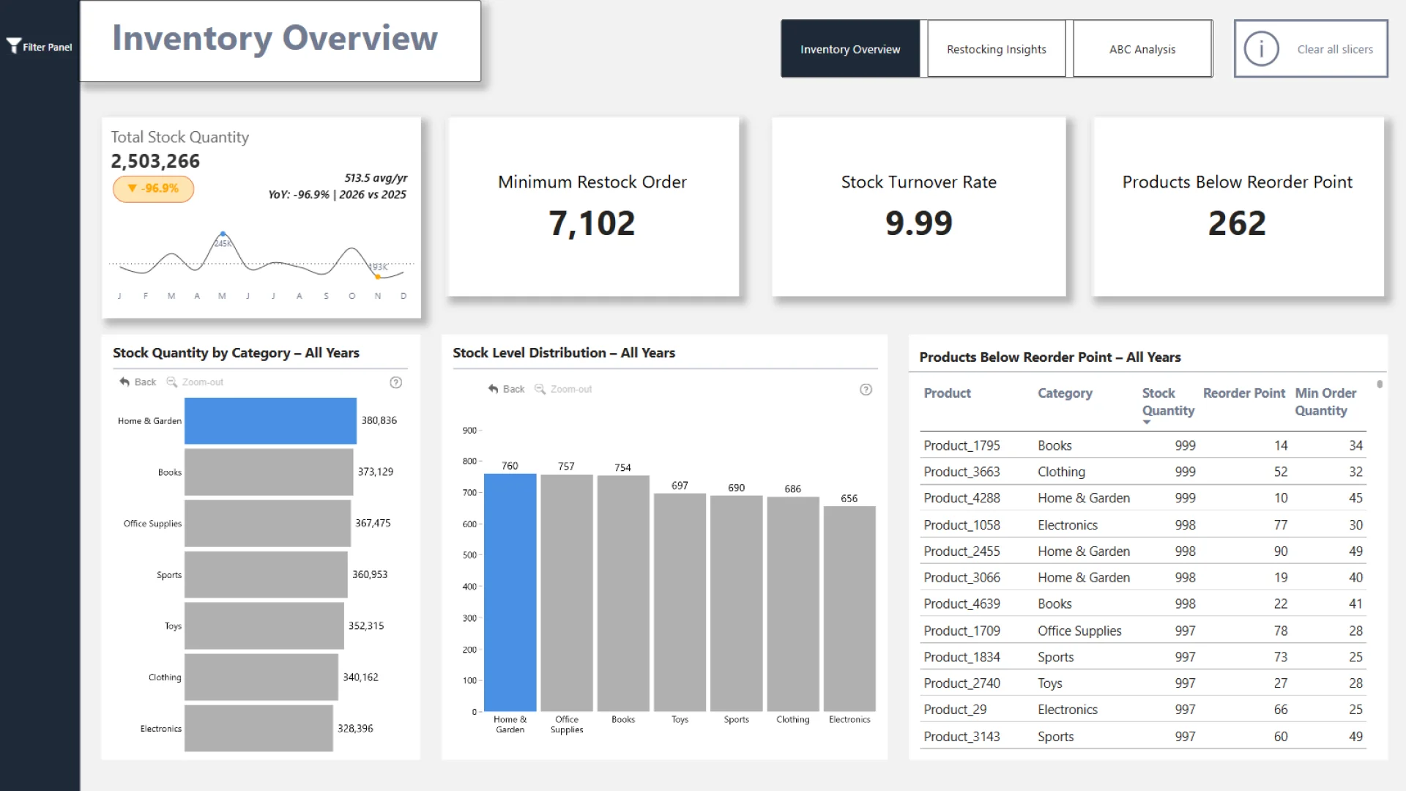Image resolution: width=1406 pixels, height=791 pixels.
Task: Click Back arrow in Stock Quantity by Category chart
Action: pos(124,382)
